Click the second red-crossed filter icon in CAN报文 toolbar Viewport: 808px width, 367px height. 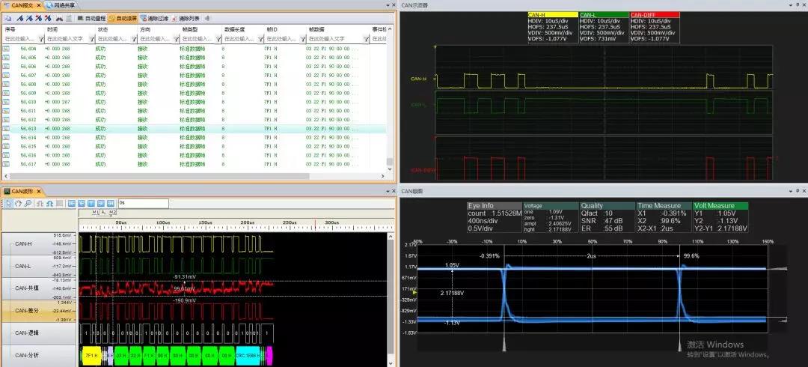pyautogui.click(x=48, y=18)
